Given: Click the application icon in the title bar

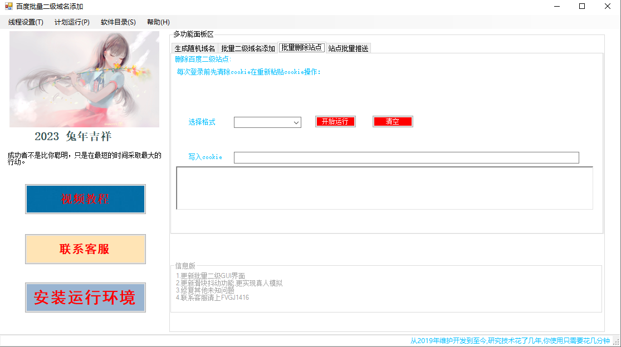Looking at the screenshot, I should point(7,6).
